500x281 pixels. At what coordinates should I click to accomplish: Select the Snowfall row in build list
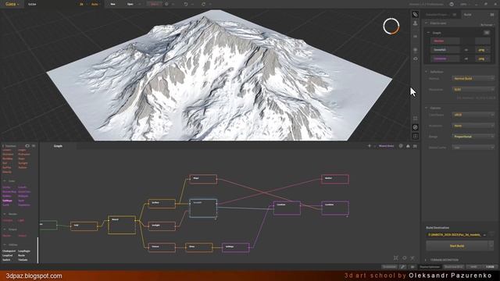tap(445, 50)
